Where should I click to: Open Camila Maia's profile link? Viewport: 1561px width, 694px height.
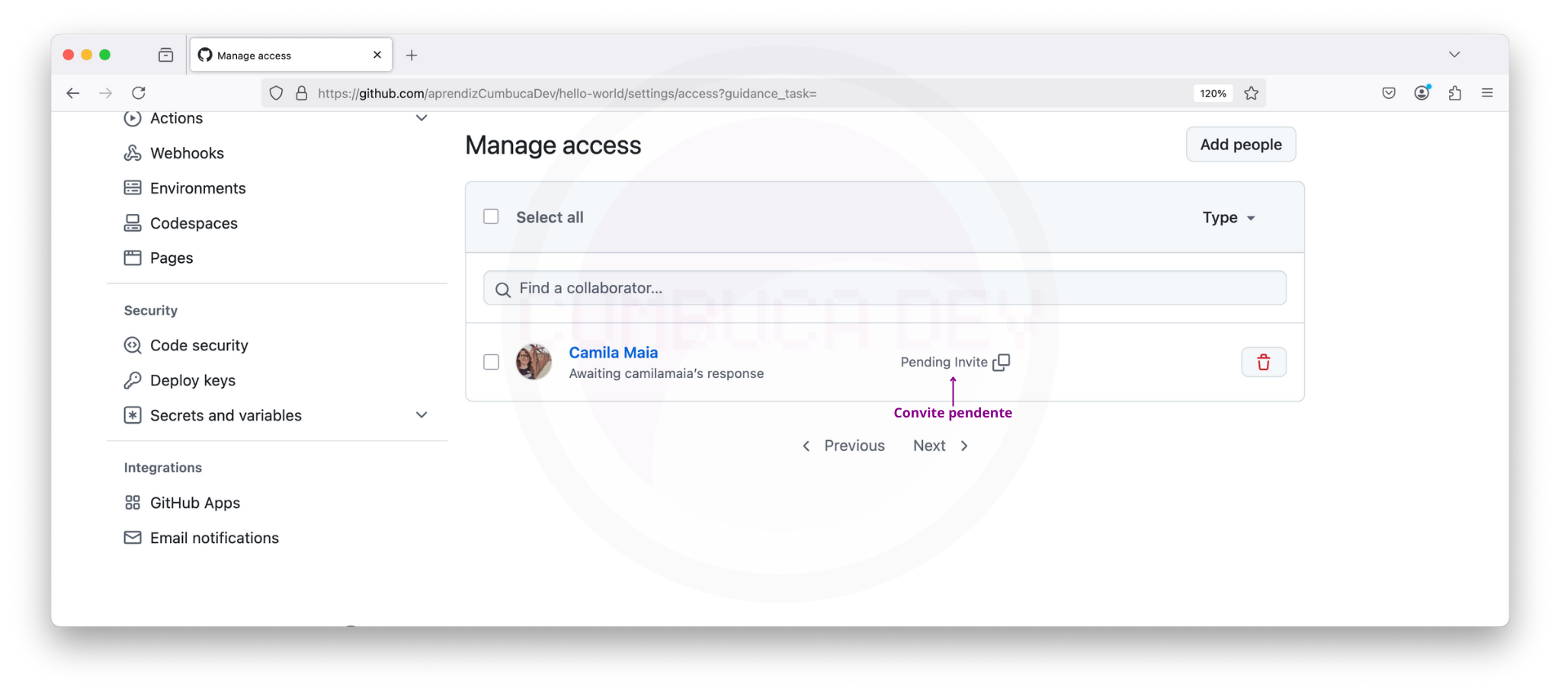613,353
